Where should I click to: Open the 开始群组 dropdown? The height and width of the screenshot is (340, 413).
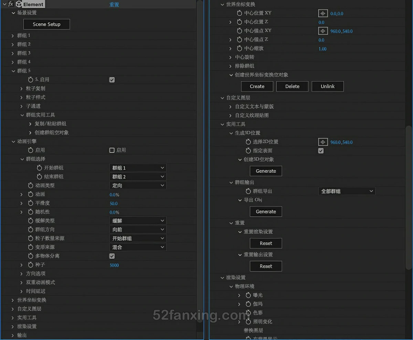138,168
